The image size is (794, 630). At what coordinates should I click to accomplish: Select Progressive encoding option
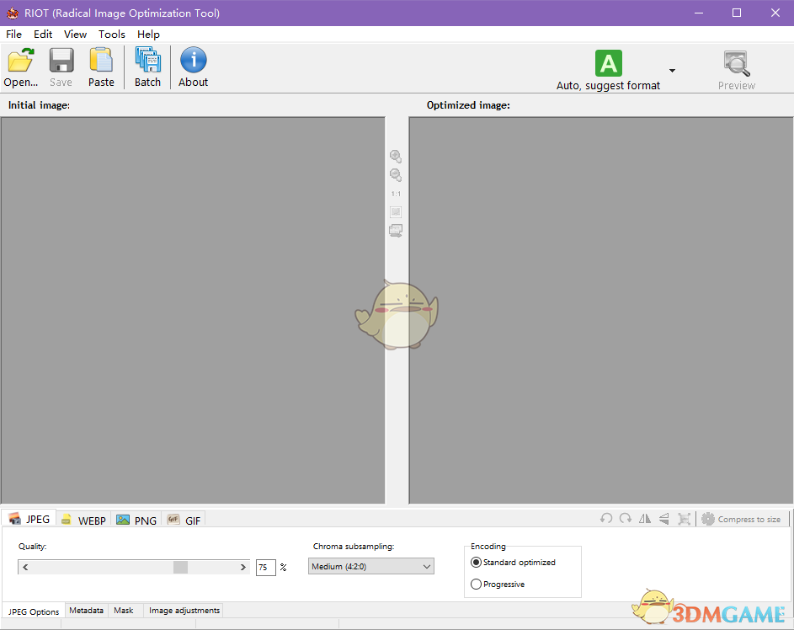coord(477,585)
